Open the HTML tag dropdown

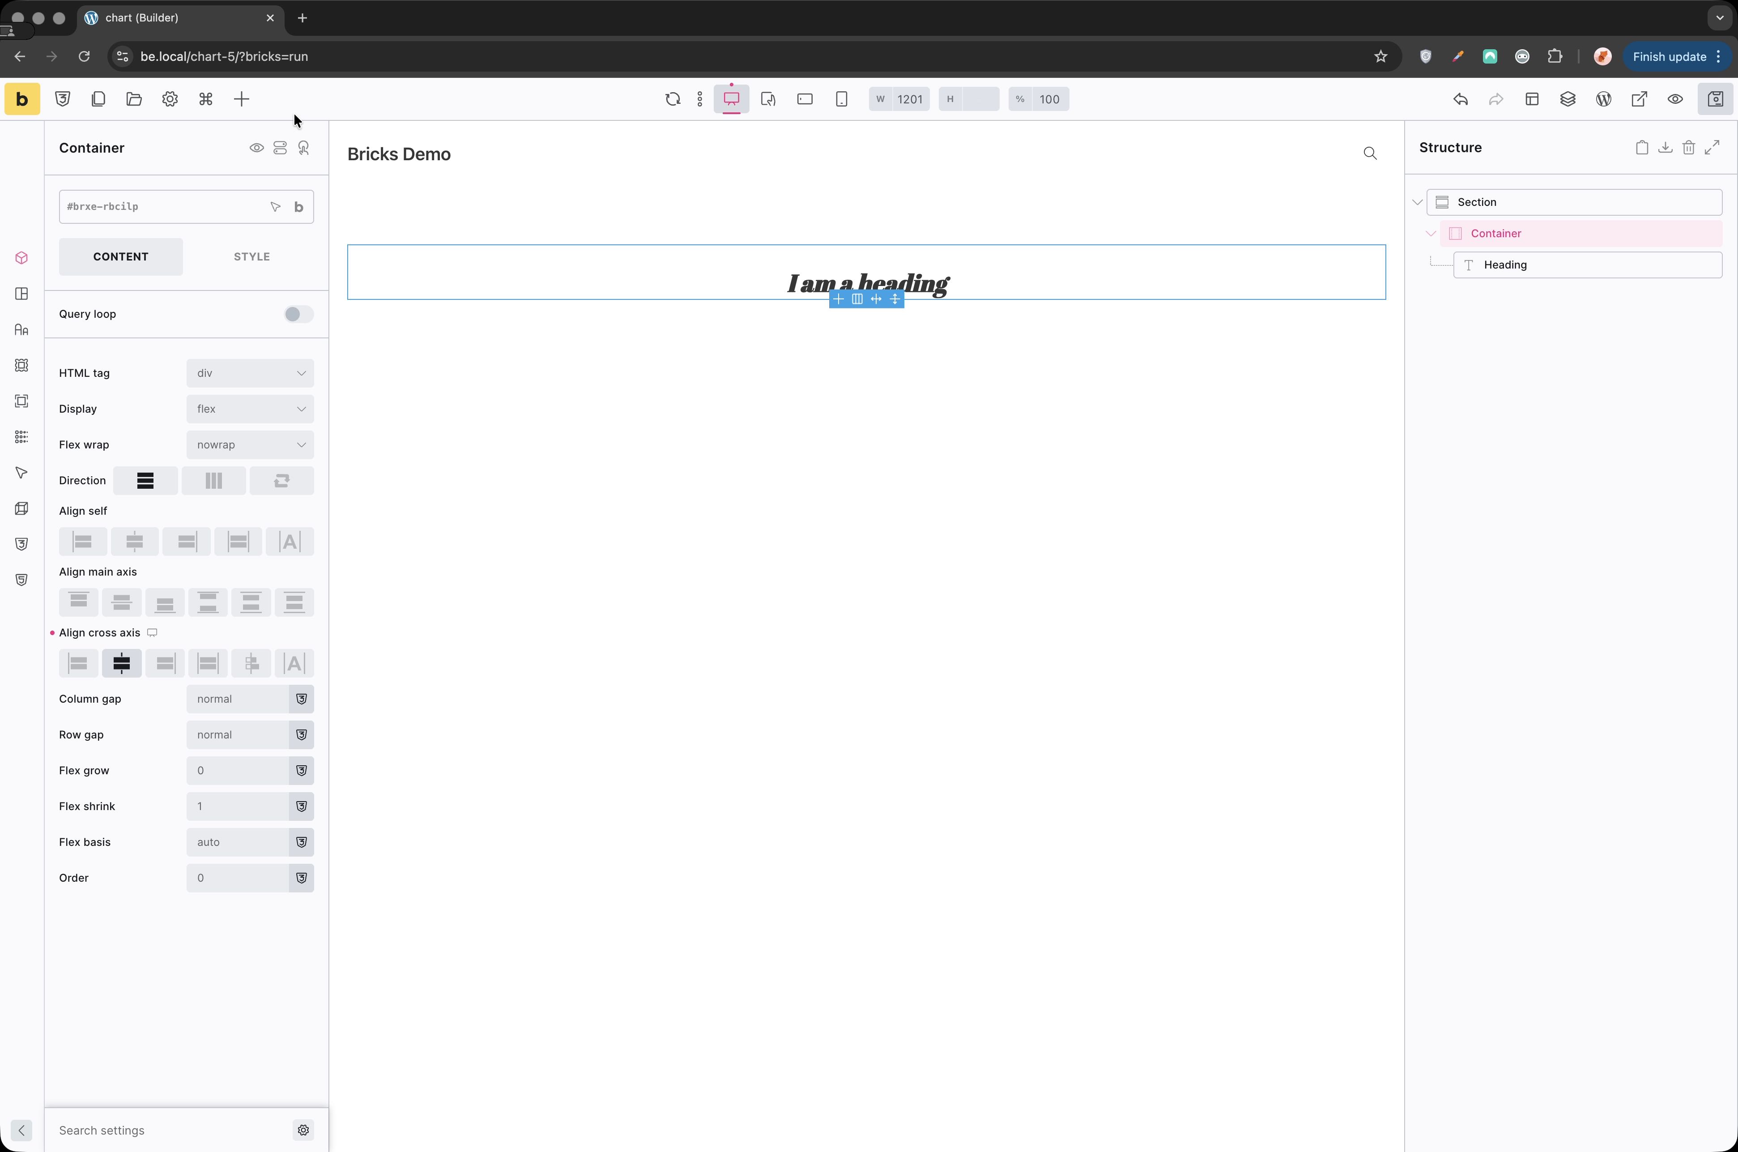(x=250, y=373)
